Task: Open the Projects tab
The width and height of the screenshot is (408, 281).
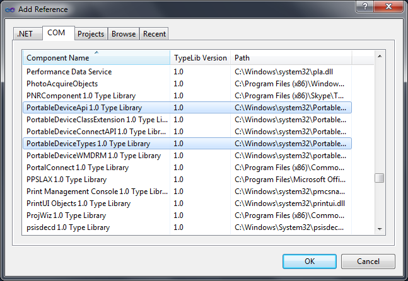Action: pyautogui.click(x=91, y=34)
